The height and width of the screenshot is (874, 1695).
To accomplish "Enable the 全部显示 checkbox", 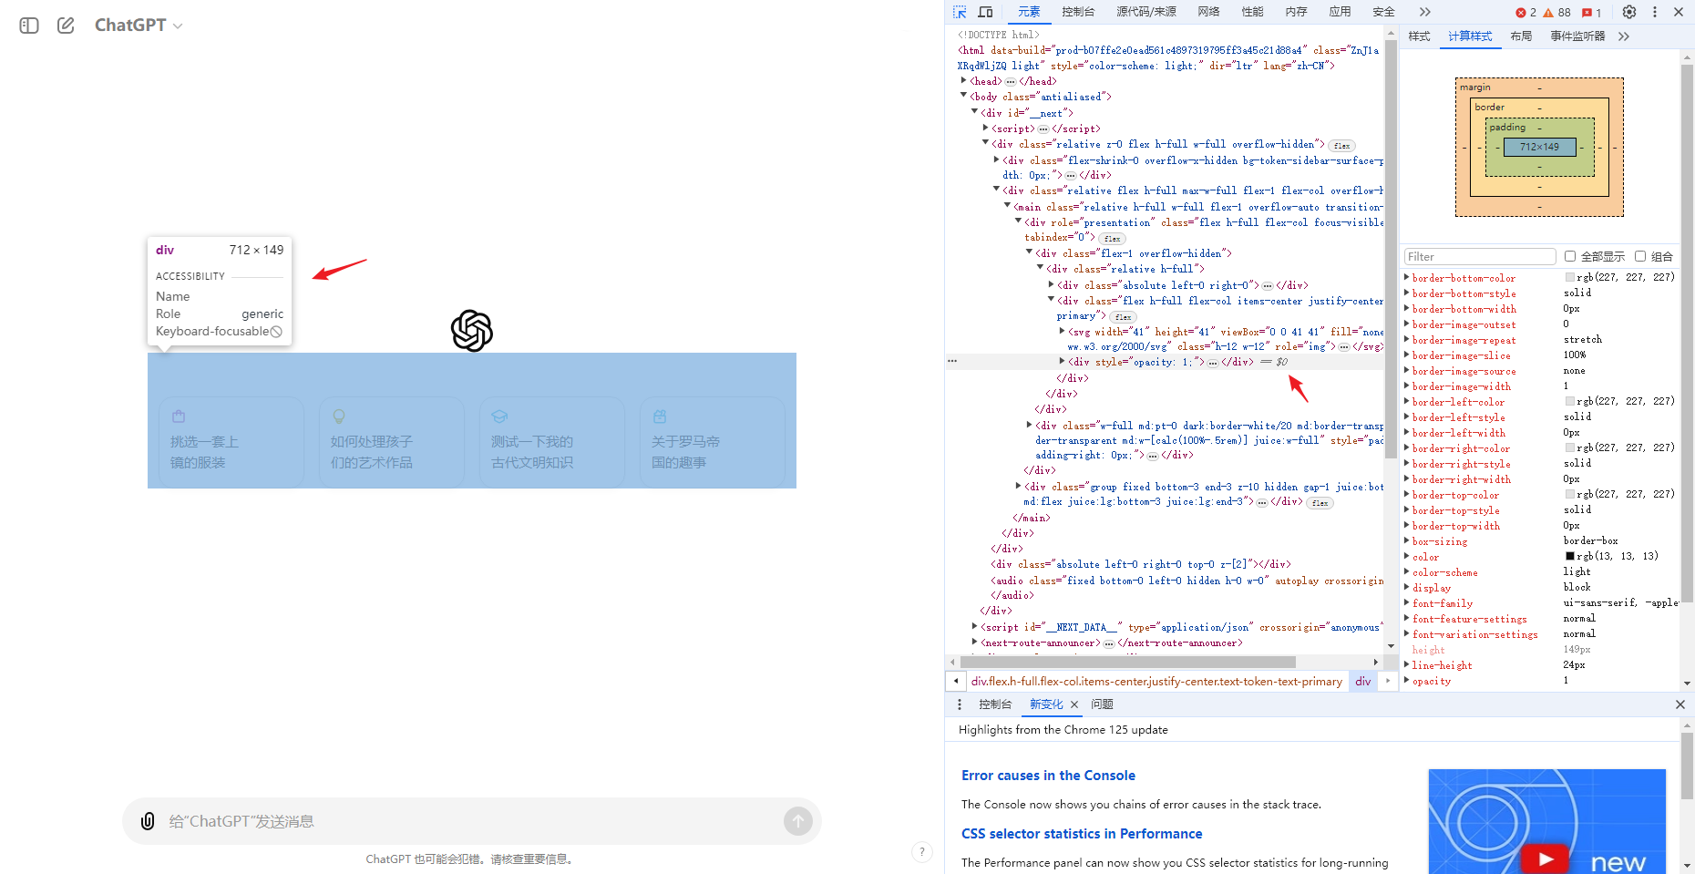I will pos(1570,256).
